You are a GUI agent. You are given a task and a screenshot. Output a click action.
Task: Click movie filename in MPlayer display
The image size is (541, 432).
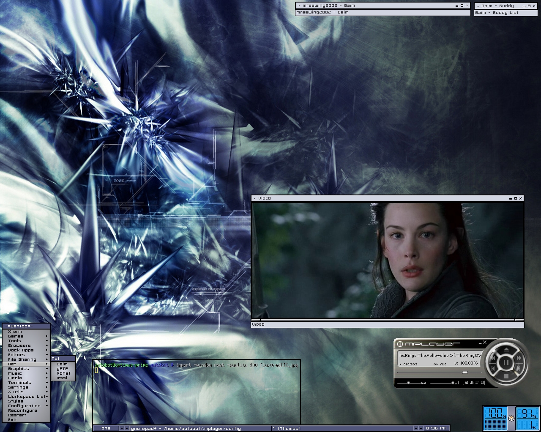(x=440, y=355)
